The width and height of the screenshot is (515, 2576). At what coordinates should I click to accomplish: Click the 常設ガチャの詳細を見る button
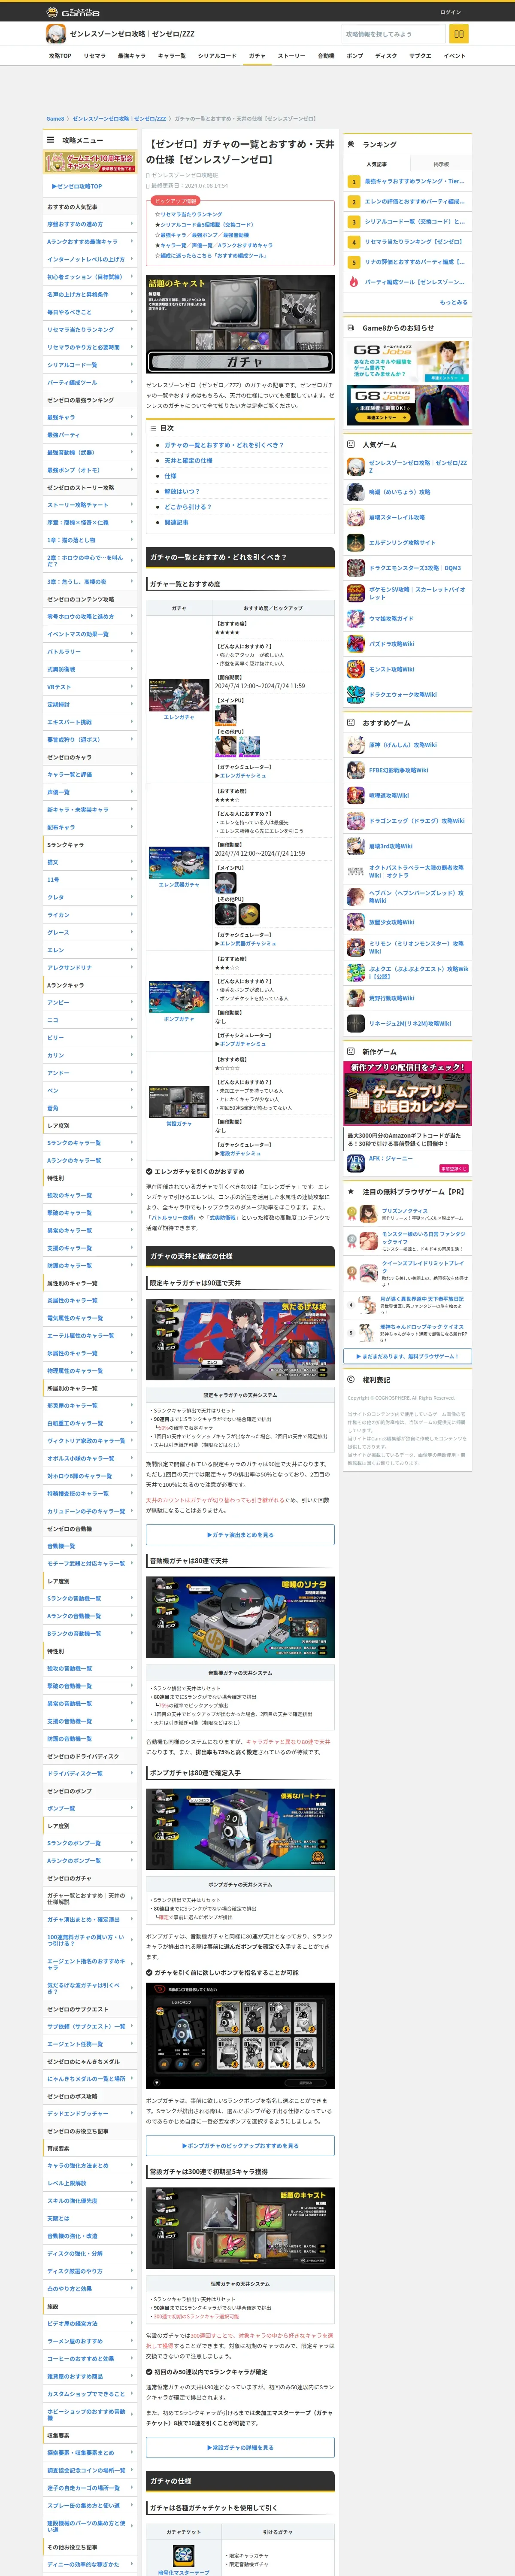click(x=240, y=2447)
